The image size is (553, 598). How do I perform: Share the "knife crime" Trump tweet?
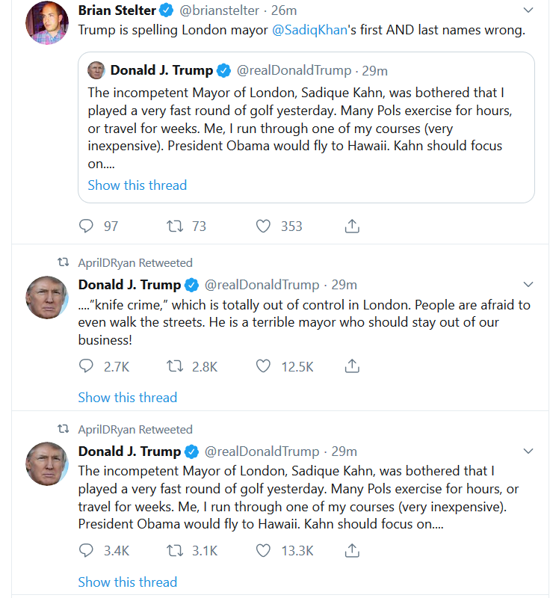353,366
